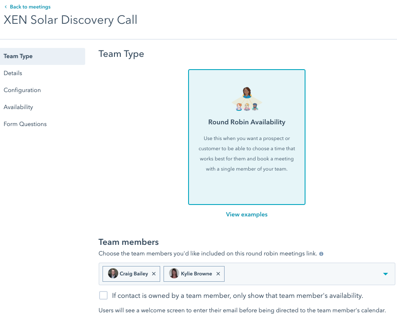Switch to the Details section
Screen dimensions: 397x314
pyautogui.click(x=13, y=73)
